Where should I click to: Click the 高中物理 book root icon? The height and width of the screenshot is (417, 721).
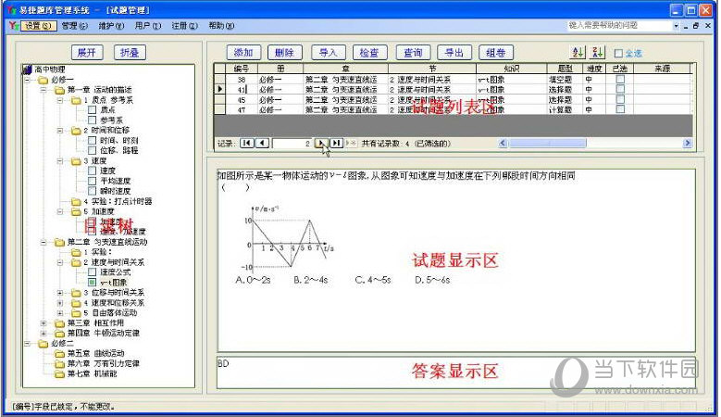pos(27,69)
